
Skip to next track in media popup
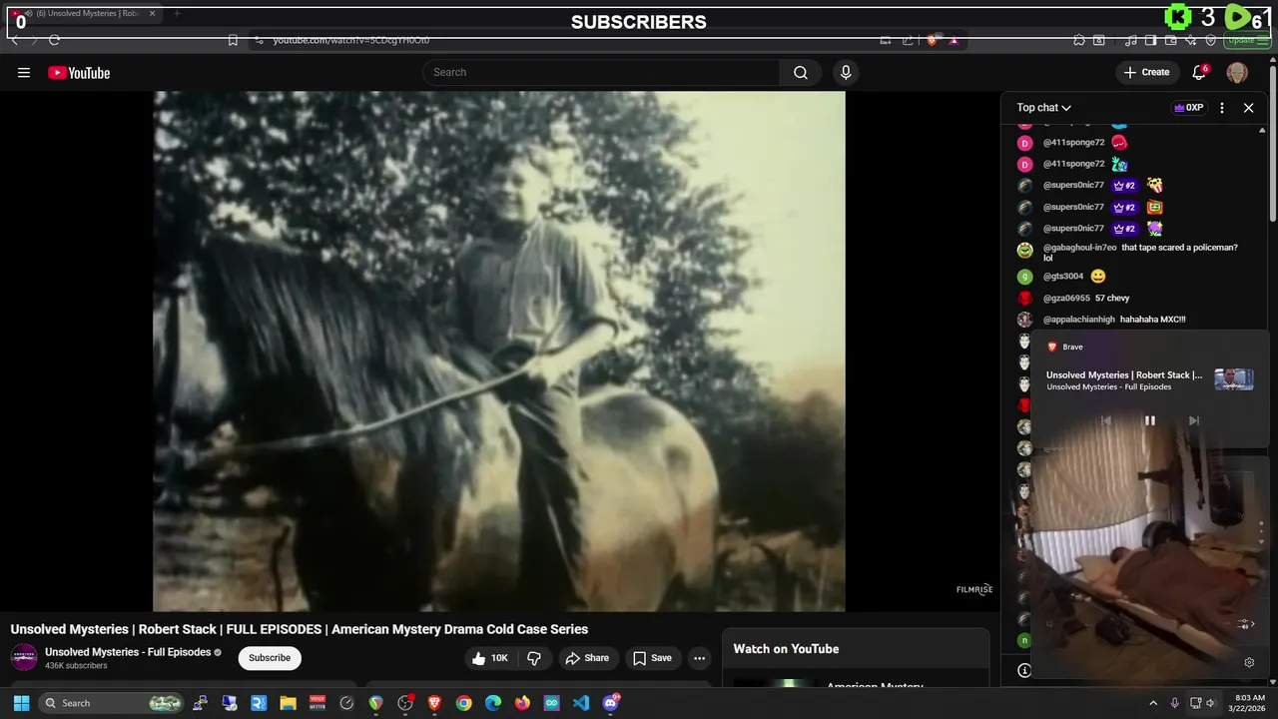(x=1193, y=420)
